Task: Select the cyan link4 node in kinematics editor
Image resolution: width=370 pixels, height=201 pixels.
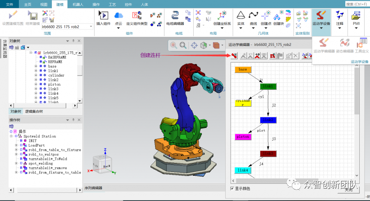Action: coord(243,170)
